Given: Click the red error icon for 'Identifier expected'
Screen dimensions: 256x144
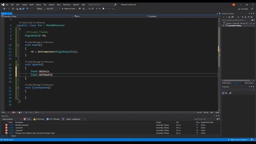Looking at the screenshot, I should coord(6,125).
